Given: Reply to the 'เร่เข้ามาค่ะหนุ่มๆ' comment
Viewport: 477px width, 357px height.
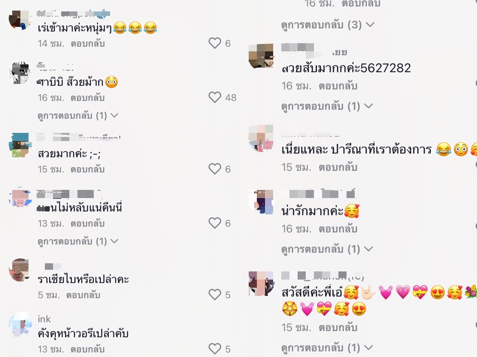Looking at the screenshot, I should tap(88, 44).
